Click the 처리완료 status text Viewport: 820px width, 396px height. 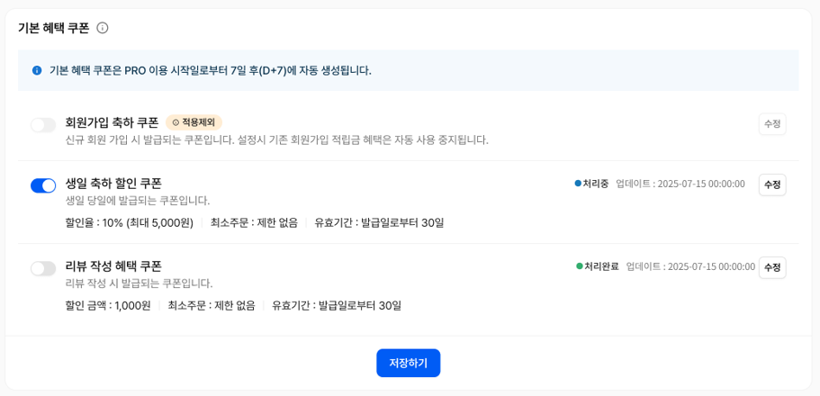tap(601, 266)
